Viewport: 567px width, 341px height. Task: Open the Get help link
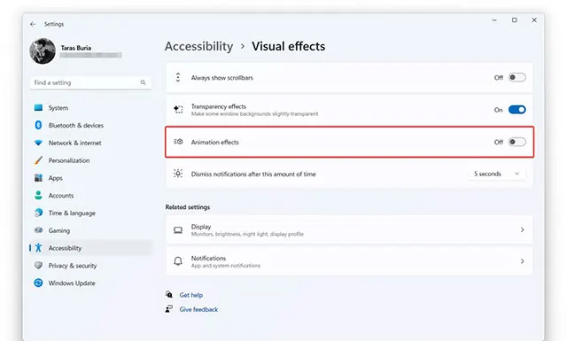[x=191, y=295]
